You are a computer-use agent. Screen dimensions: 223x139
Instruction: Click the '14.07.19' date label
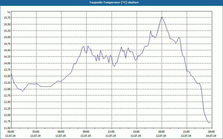click(211, 136)
